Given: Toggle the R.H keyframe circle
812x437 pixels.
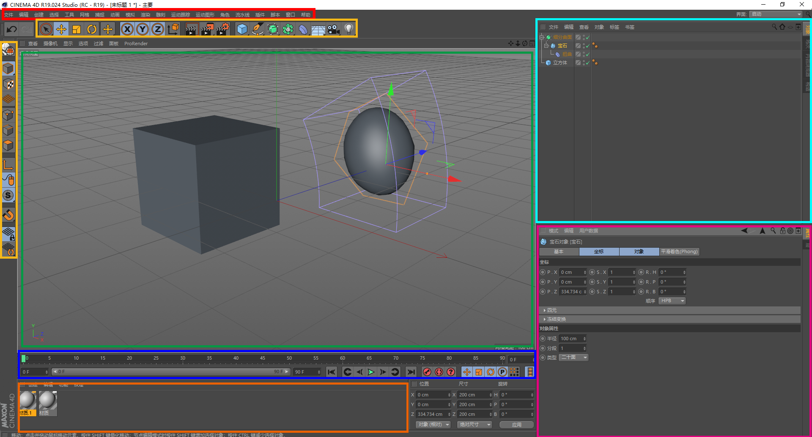Looking at the screenshot, I should tap(641, 272).
